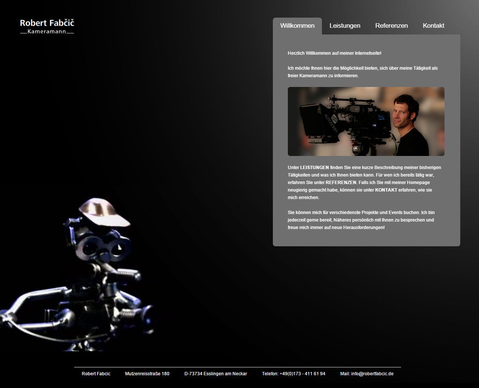Click the Telefon number in the footer
The height and width of the screenshot is (388, 479).
click(x=293, y=374)
